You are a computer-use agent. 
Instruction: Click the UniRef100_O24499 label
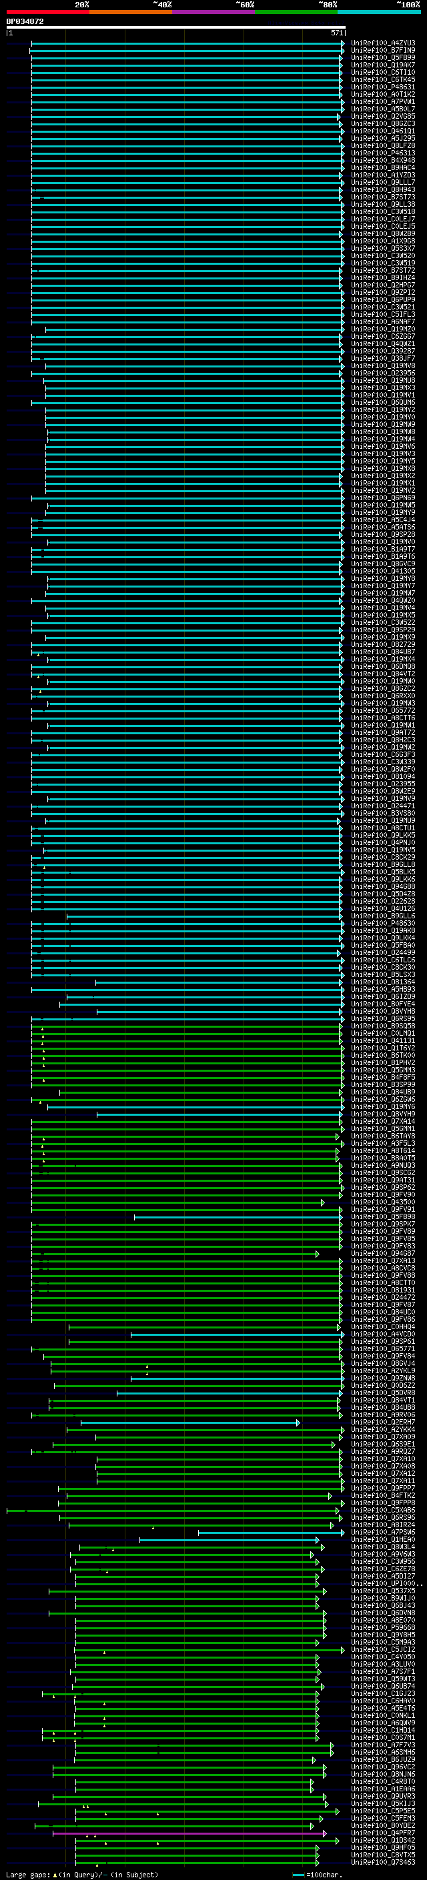click(382, 952)
